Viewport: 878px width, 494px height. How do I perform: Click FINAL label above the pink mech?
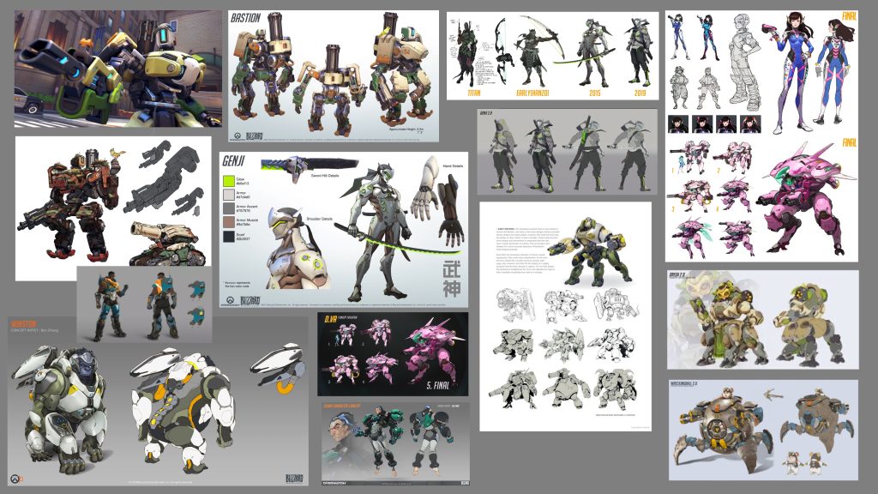coord(849,143)
